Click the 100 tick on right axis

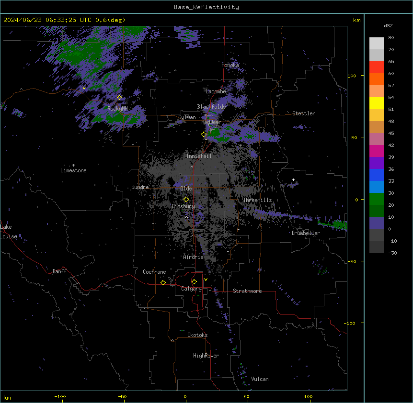(x=352, y=76)
